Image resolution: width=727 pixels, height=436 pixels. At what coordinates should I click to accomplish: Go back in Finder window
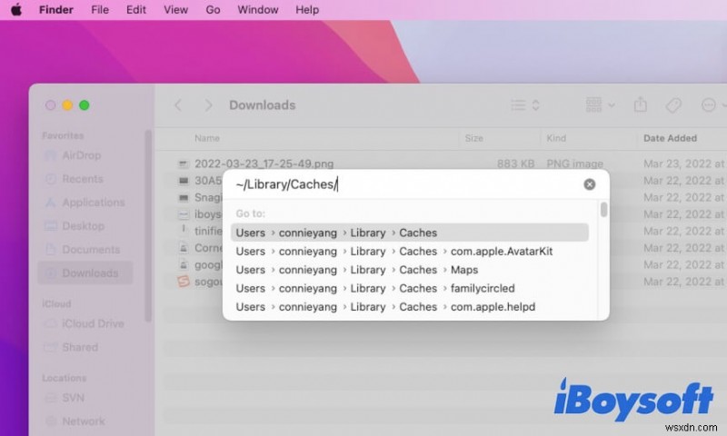click(178, 105)
